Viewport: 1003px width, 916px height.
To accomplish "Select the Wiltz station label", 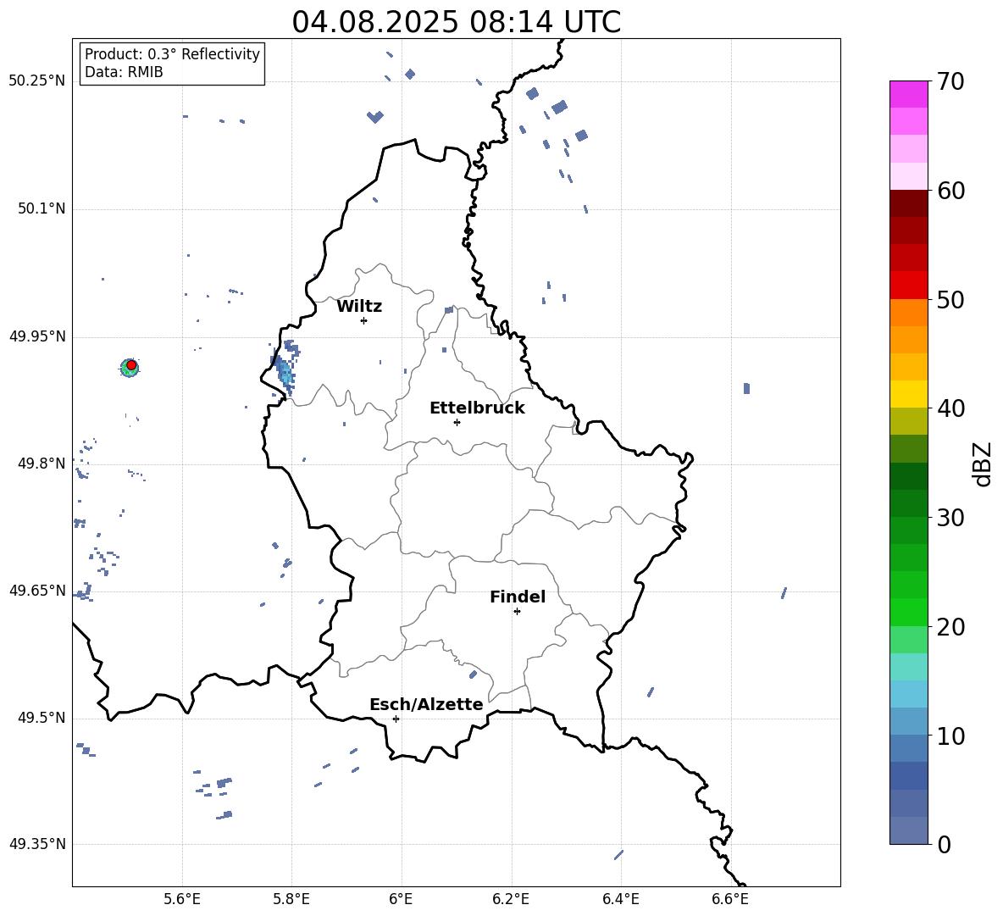I will [359, 307].
